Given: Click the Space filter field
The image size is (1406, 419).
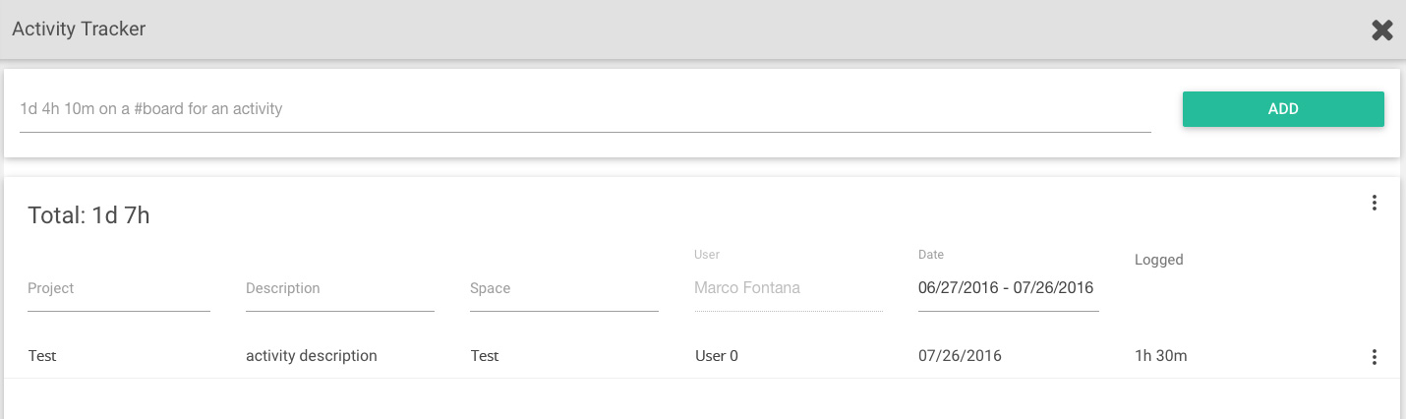Looking at the screenshot, I should tap(564, 289).
